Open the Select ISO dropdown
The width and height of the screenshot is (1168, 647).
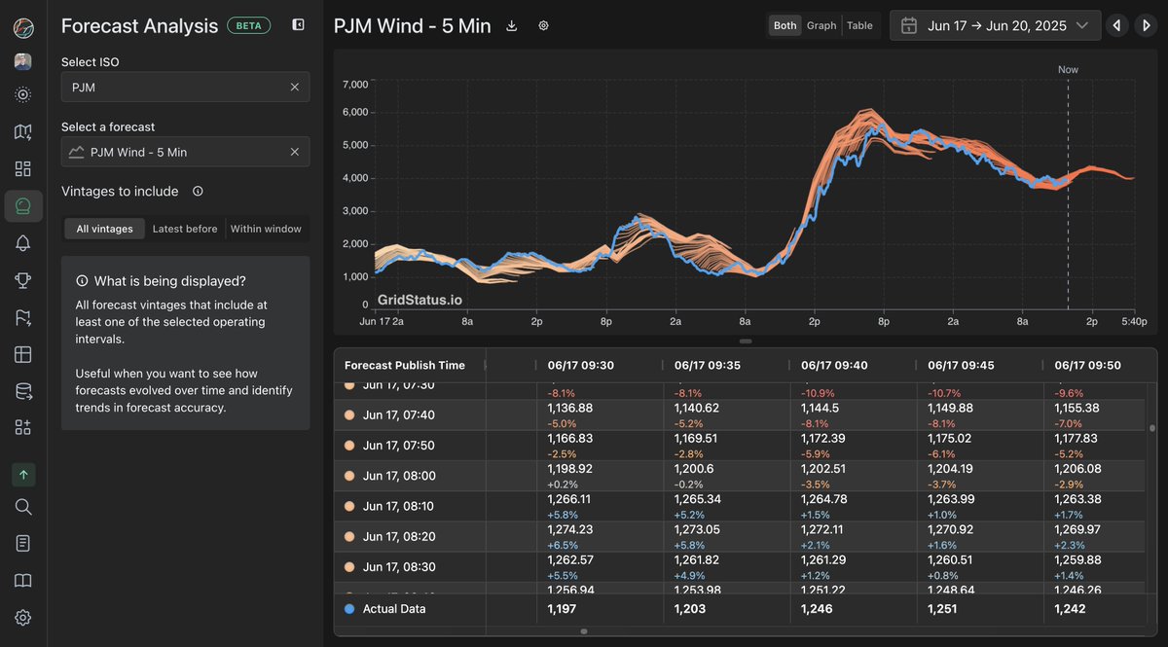(186, 87)
